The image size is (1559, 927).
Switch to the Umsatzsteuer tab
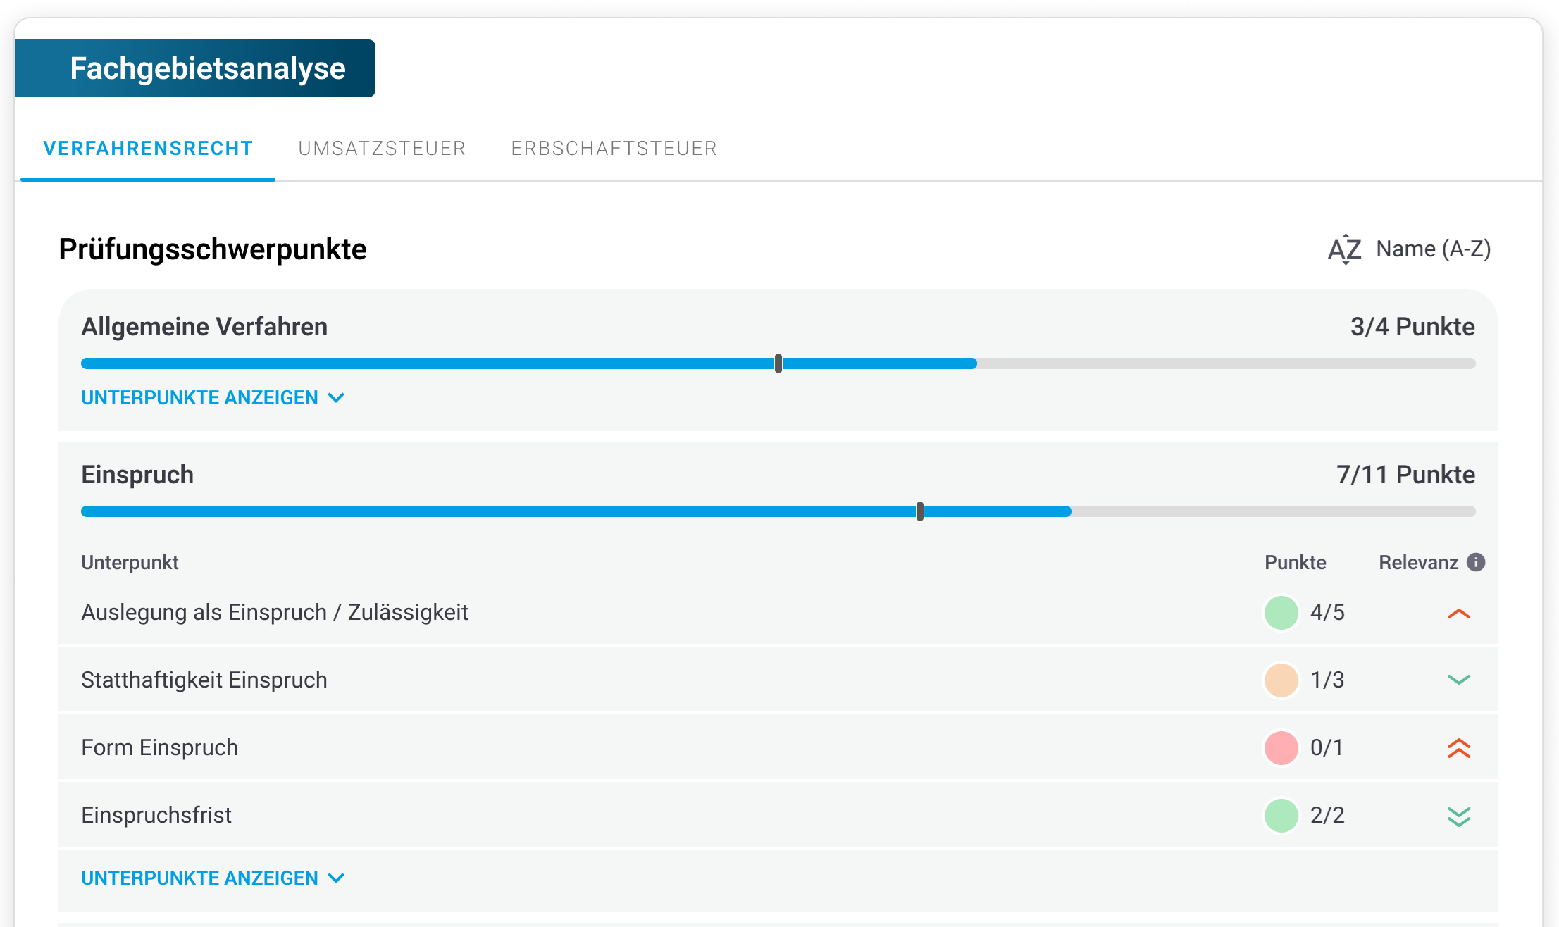[382, 149]
